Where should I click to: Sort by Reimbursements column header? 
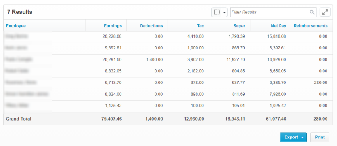click(310, 26)
